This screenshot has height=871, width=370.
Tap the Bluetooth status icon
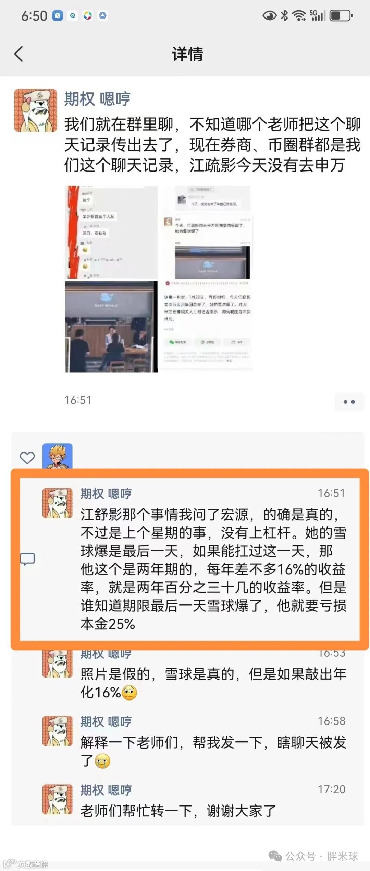click(x=284, y=16)
